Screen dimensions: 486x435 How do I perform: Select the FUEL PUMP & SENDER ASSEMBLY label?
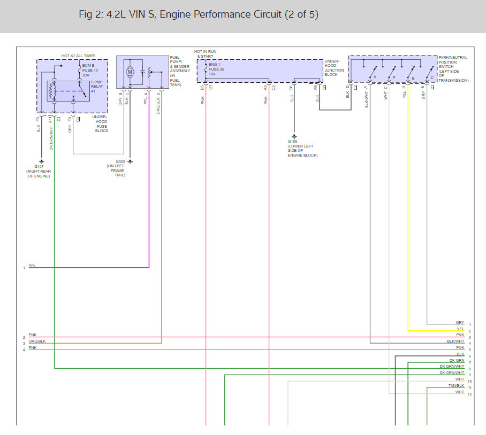click(x=180, y=71)
